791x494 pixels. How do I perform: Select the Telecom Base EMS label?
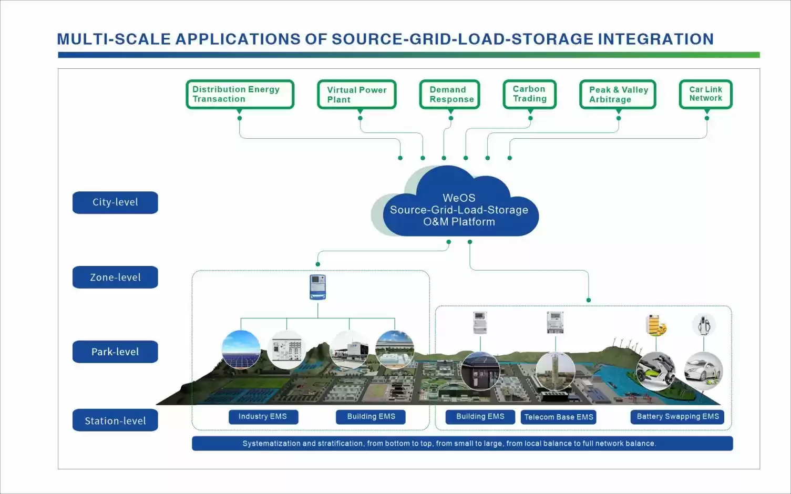[559, 417]
